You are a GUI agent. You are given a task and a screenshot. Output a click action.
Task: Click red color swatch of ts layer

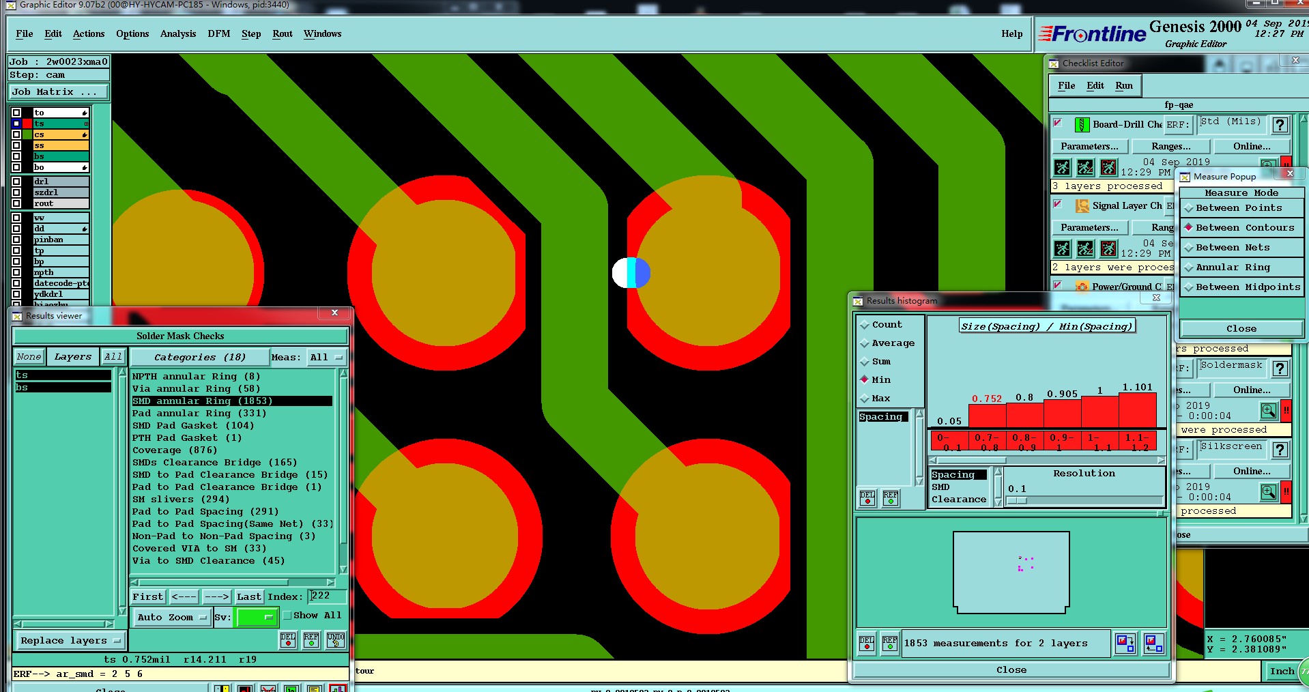(27, 124)
